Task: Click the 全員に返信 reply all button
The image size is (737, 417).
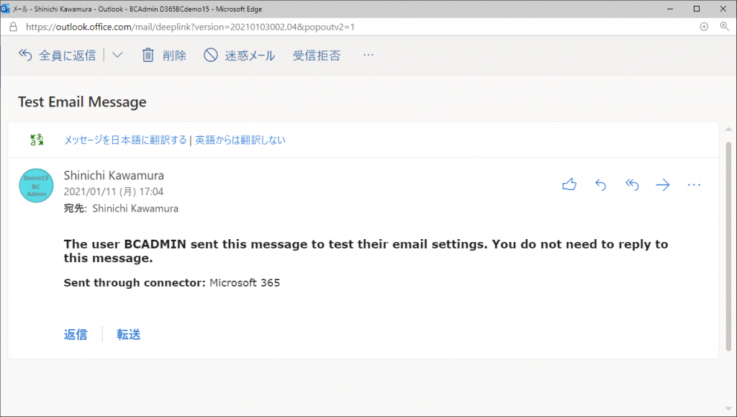Action: [x=58, y=55]
